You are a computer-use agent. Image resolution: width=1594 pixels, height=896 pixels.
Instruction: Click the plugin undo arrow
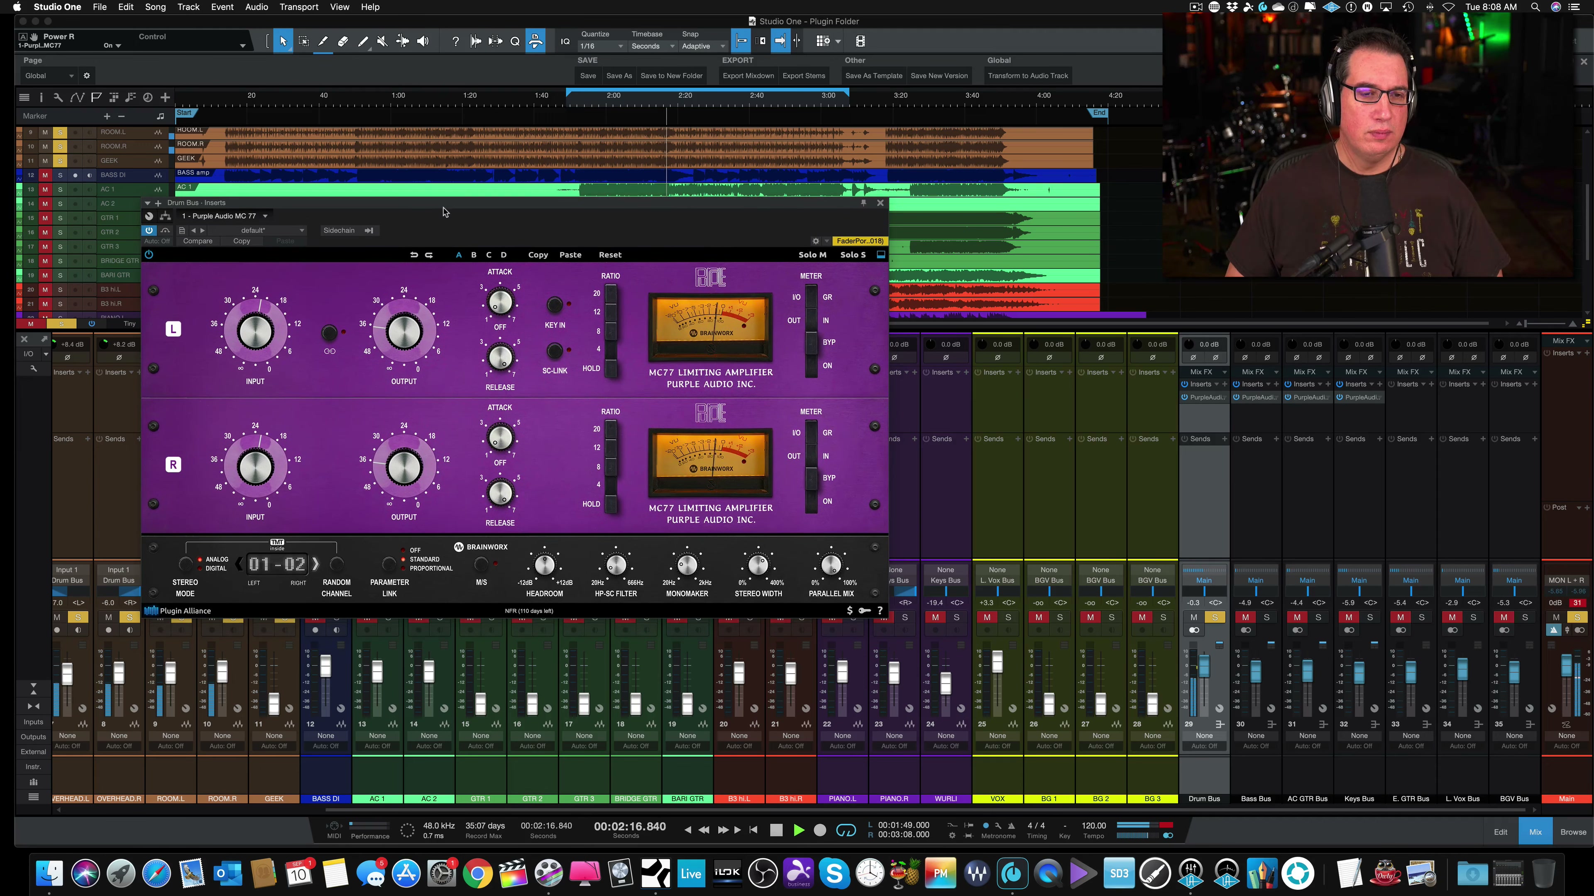(413, 255)
